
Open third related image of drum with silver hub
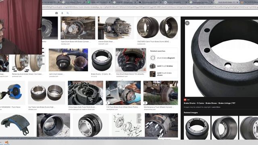click(249, 128)
